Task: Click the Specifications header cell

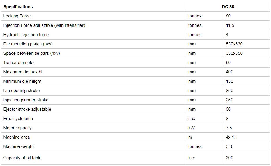Action: coord(94,7)
